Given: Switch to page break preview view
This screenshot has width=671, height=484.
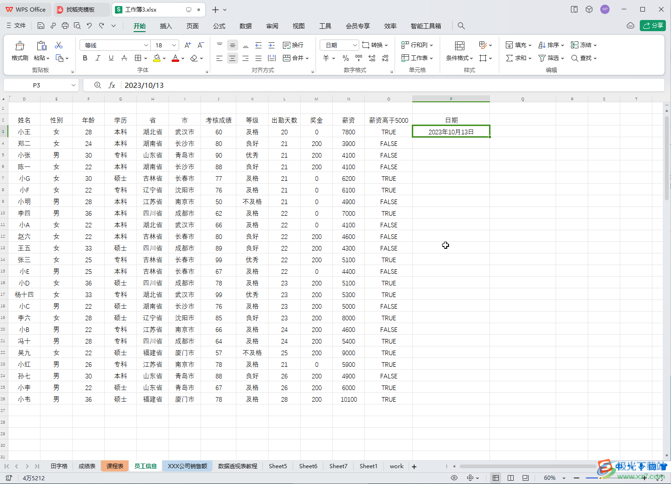Looking at the screenshot, I should [x=510, y=478].
